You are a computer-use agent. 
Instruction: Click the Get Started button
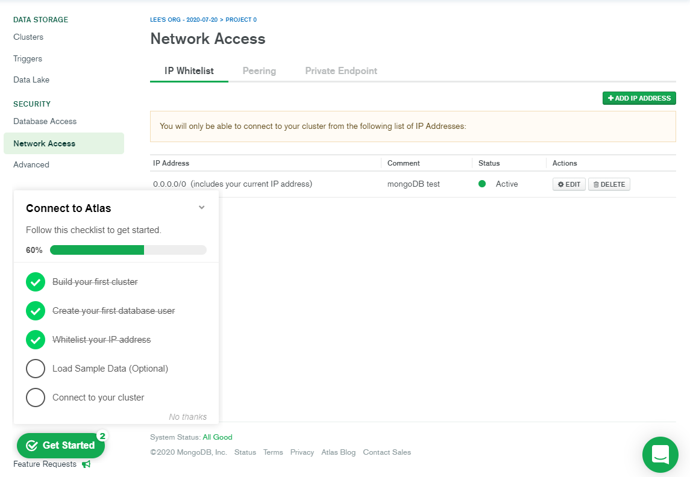click(x=61, y=445)
